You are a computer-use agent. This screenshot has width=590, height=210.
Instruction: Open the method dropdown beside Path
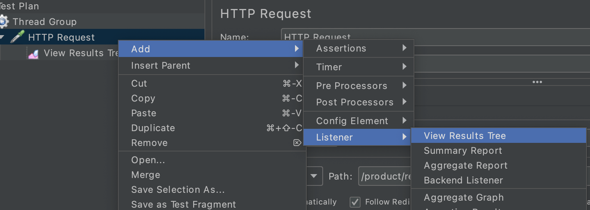pyautogui.click(x=314, y=176)
